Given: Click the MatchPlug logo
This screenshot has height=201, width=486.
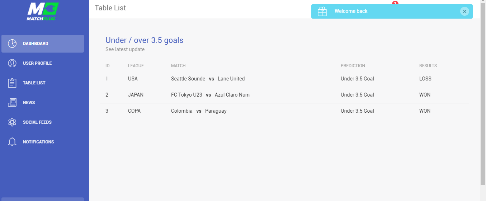Looking at the screenshot, I should click(42, 11).
